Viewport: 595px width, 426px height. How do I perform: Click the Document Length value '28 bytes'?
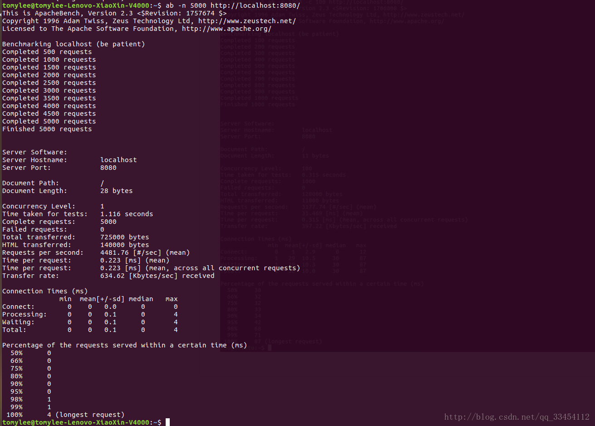(x=117, y=191)
